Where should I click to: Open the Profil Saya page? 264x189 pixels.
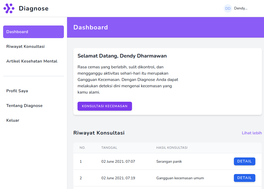click(17, 91)
